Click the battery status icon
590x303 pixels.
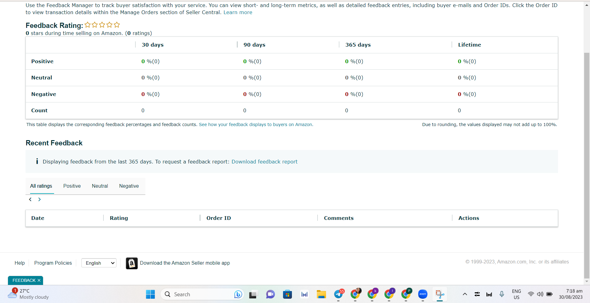(x=549, y=294)
